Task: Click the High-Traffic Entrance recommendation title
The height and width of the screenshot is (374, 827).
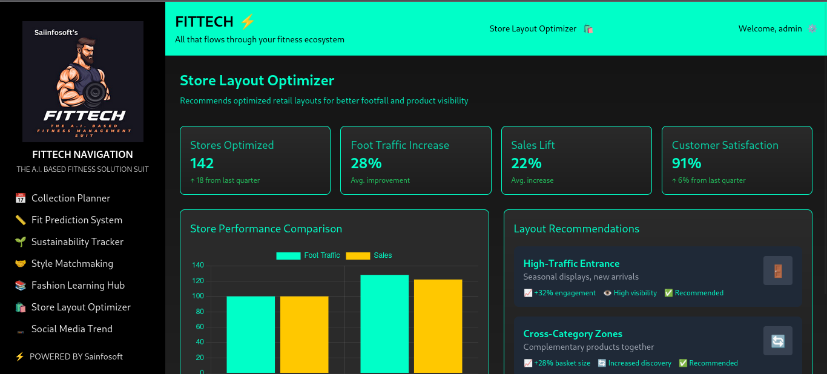Action: pyautogui.click(x=571, y=263)
